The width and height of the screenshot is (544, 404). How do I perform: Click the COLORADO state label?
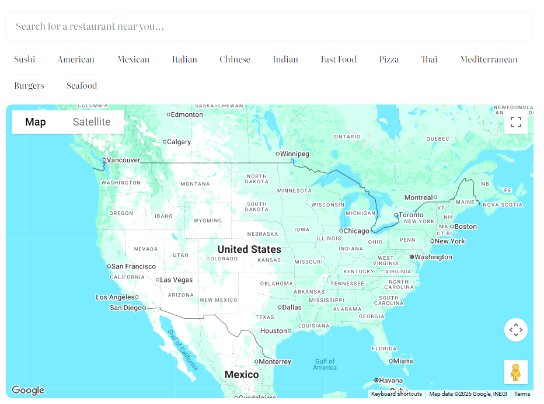tap(222, 259)
